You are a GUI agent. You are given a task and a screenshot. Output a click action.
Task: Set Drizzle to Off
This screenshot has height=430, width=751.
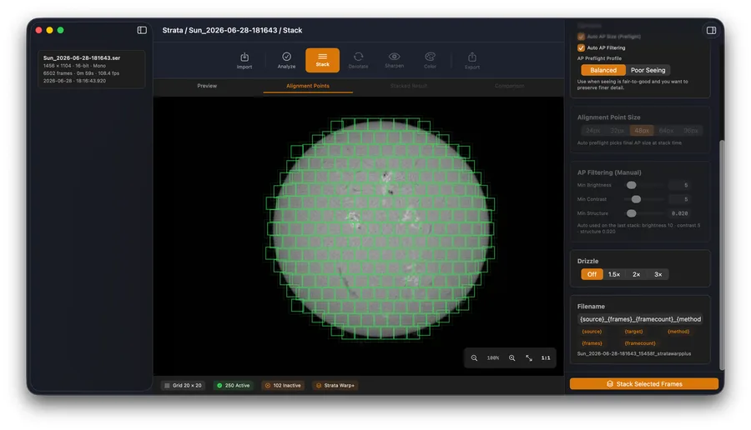(x=592, y=274)
